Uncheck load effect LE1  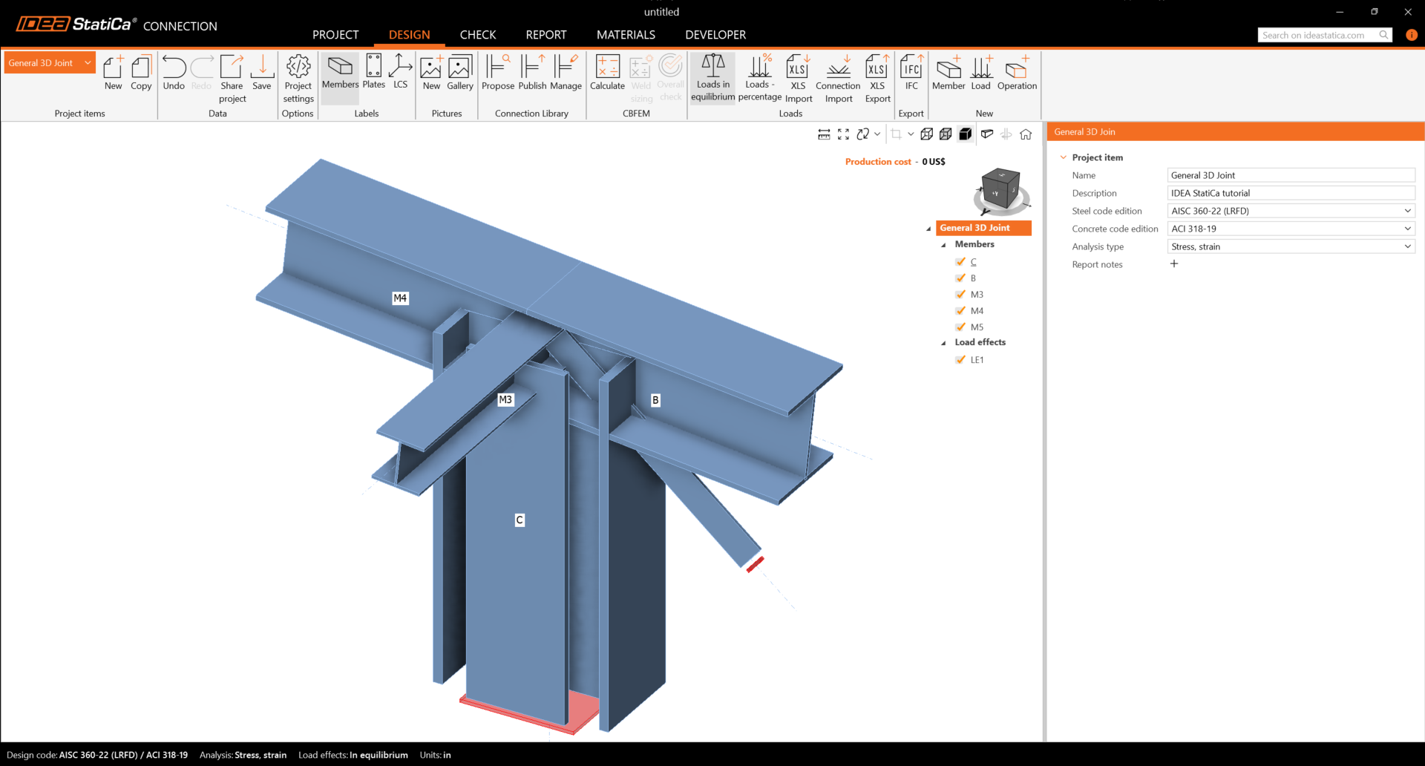click(961, 360)
